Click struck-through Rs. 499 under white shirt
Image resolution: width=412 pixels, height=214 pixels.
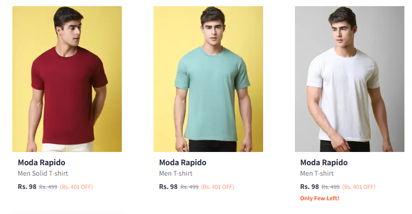pyautogui.click(x=330, y=187)
